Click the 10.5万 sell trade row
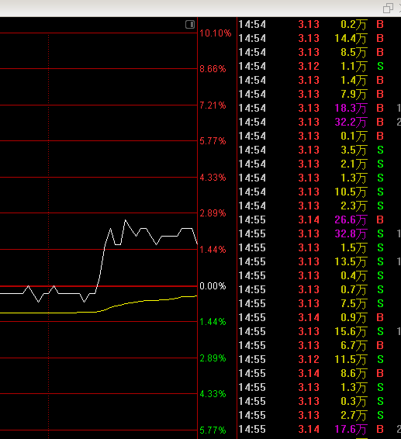Screen dimensions: 401x439 point(320,192)
